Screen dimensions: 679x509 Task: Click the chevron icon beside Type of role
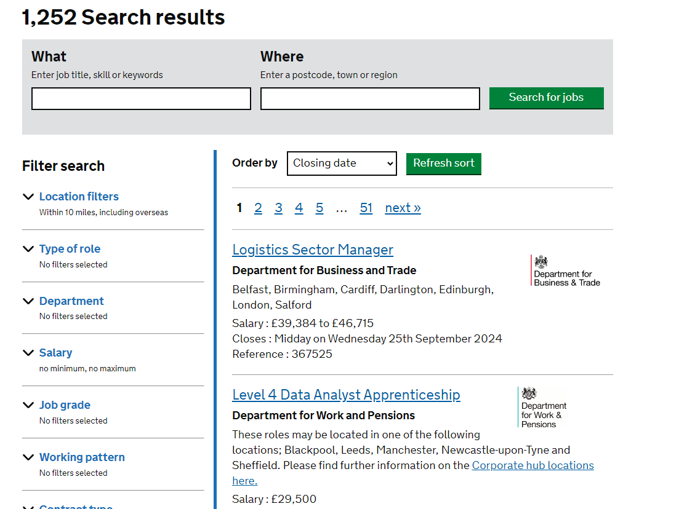tap(28, 249)
